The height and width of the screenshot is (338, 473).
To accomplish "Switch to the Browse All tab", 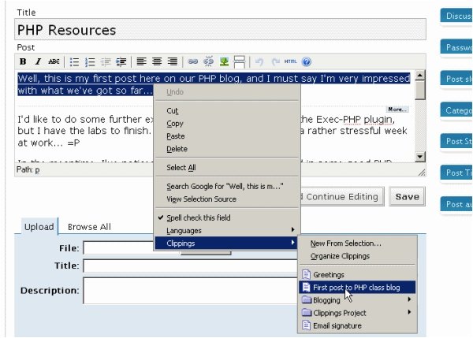I will 89,227.
